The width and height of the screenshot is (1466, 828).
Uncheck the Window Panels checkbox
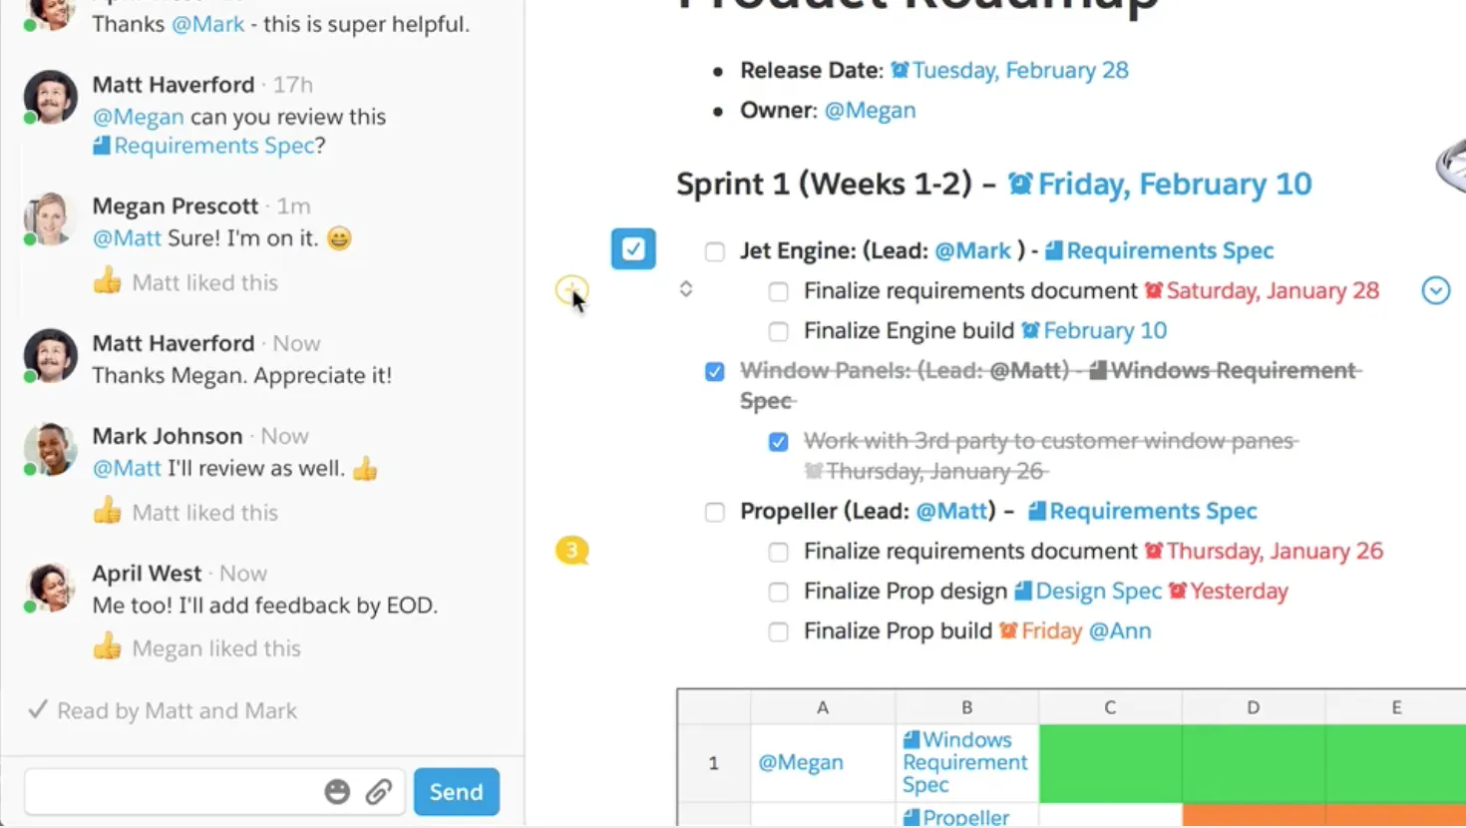715,372
